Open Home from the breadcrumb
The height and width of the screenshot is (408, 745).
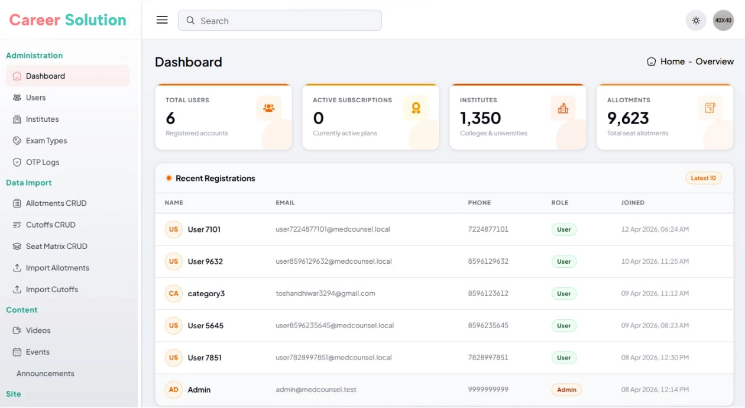pos(672,61)
